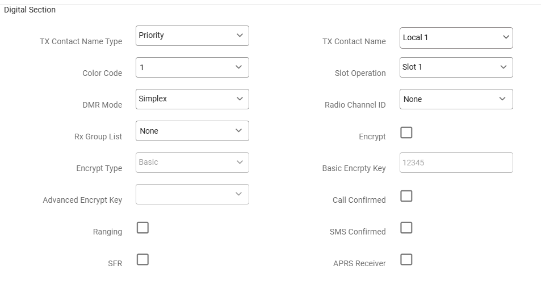Open the DMR Mode dropdown
The width and height of the screenshot is (541, 290).
click(192, 99)
